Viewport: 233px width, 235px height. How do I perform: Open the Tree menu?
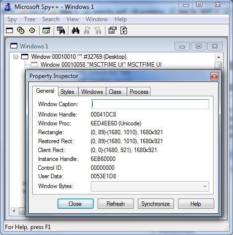pos(30,19)
